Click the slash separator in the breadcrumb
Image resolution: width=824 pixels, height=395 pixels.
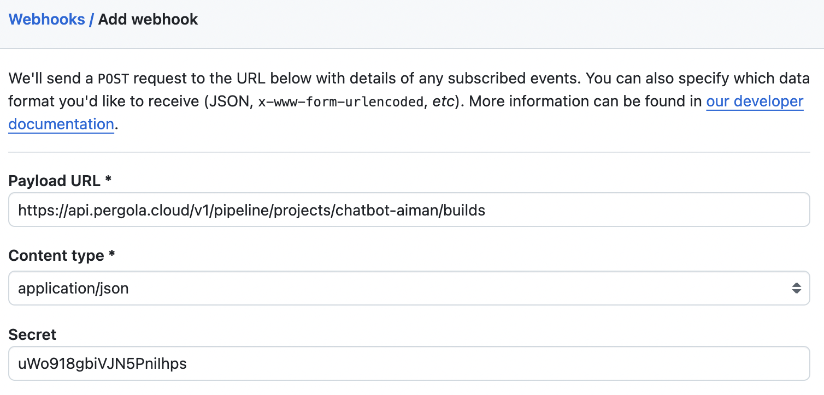point(92,20)
